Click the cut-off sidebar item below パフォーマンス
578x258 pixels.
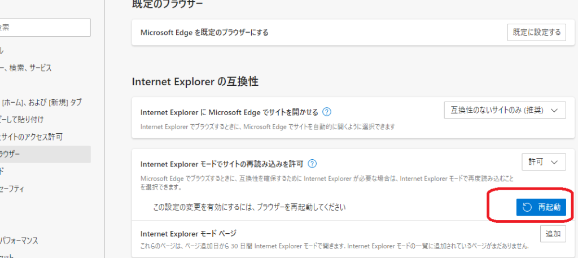11,255
